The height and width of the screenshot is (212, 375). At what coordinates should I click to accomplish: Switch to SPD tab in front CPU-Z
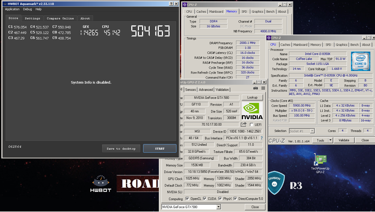(x=328, y=45)
